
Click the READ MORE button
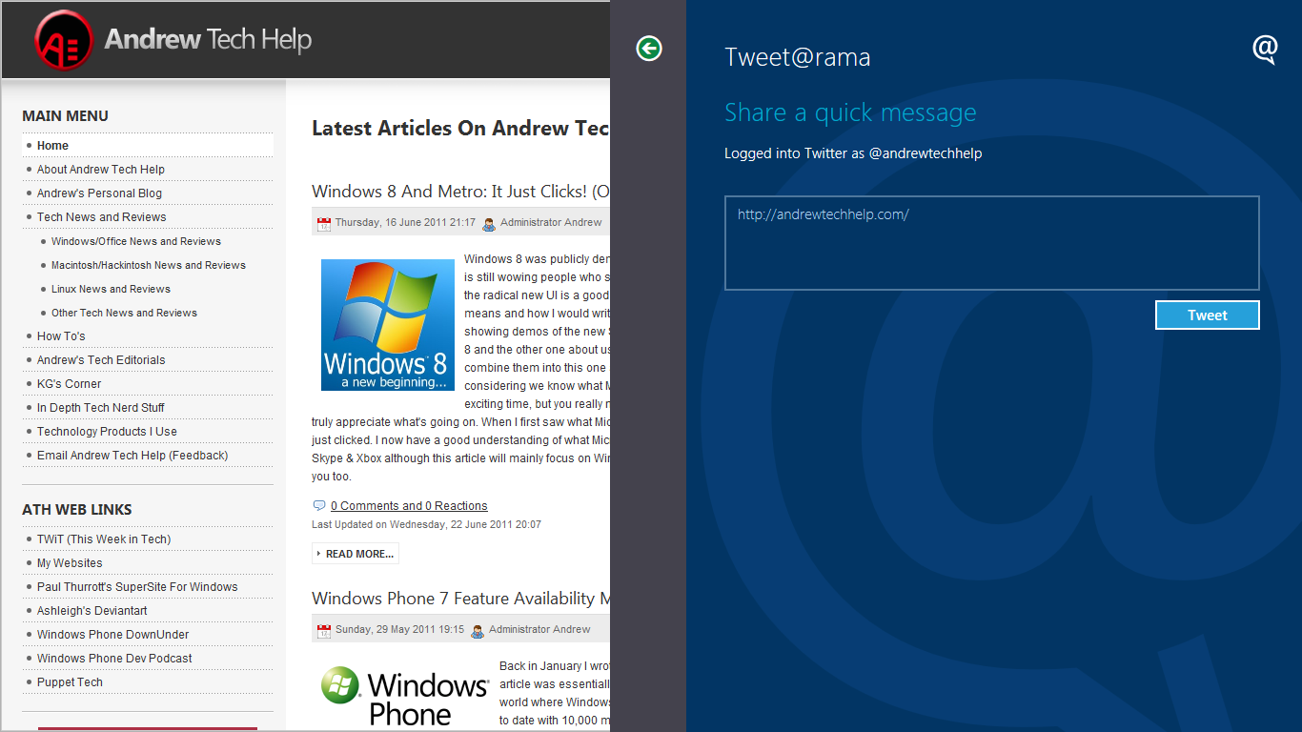(x=356, y=554)
